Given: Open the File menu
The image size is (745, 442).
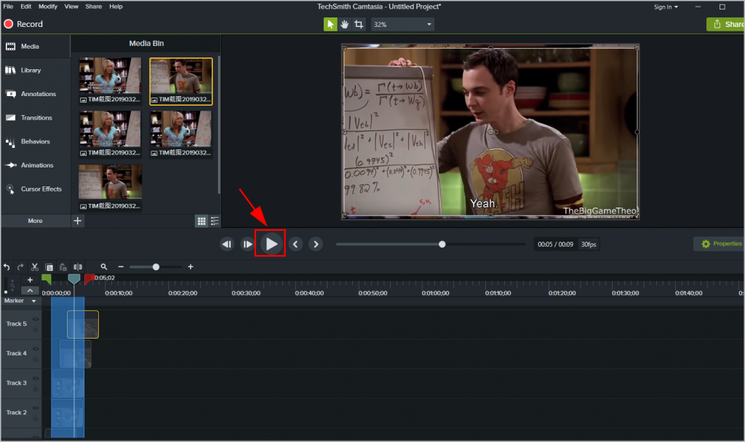Looking at the screenshot, I should pyautogui.click(x=8, y=6).
